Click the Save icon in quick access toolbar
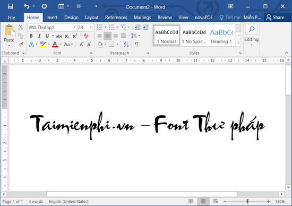Screen dimensions: 292x206 (11, 6)
